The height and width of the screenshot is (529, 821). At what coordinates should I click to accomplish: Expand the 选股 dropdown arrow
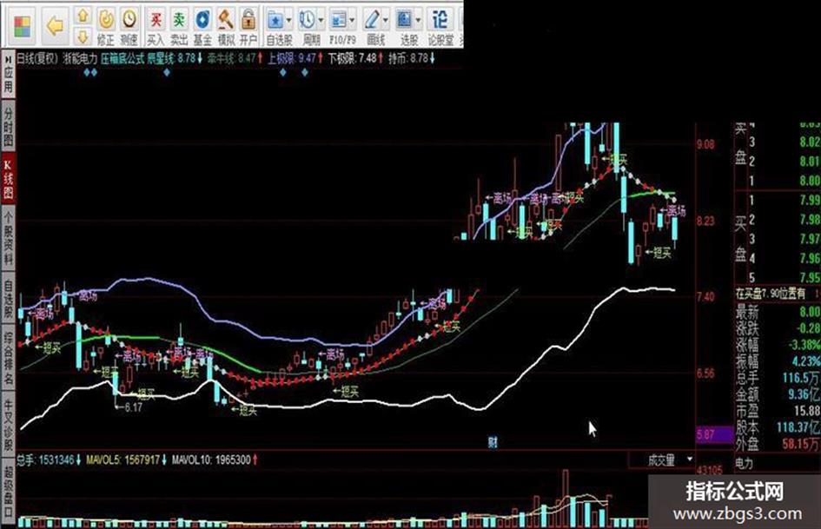pos(418,21)
